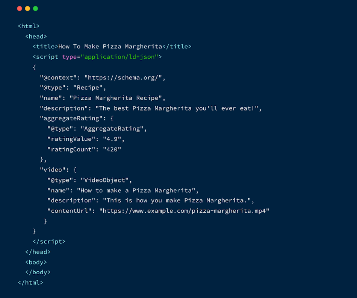The image size is (357, 298).
Task: Click the green maximize window dot
Action: (x=36, y=9)
